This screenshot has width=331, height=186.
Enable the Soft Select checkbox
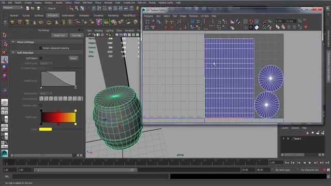coord(41,58)
